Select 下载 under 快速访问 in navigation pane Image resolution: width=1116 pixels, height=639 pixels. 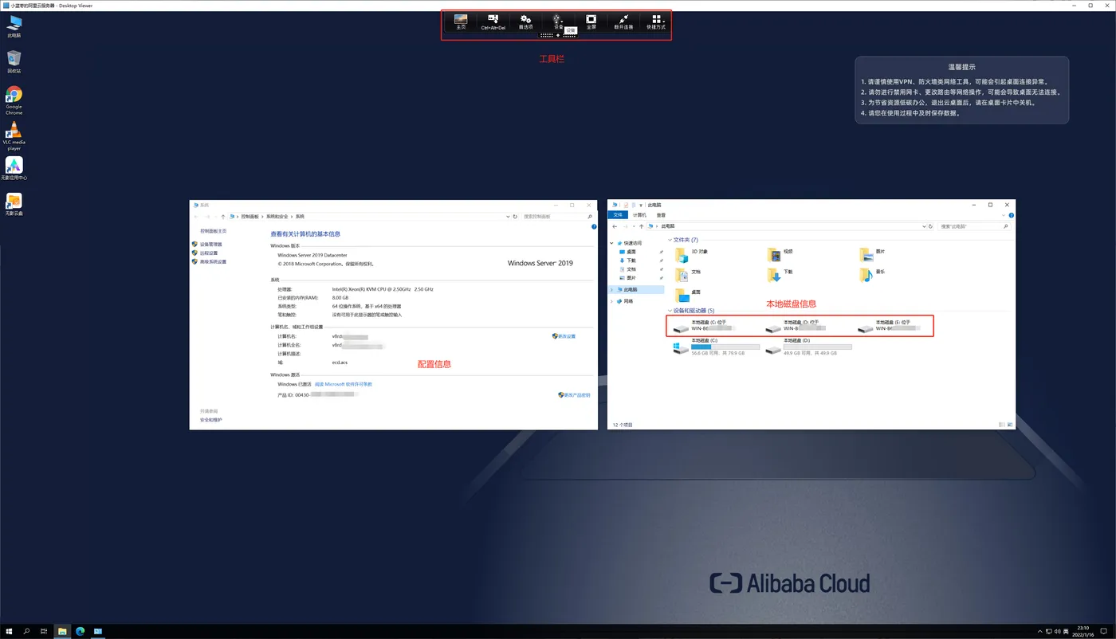[x=631, y=261]
